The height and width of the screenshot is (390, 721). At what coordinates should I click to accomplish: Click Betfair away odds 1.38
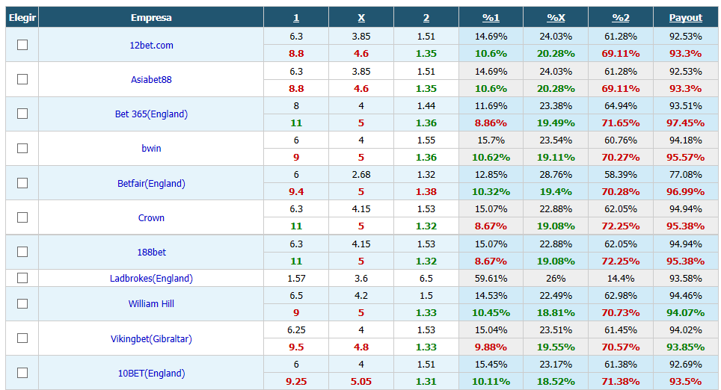426,191
